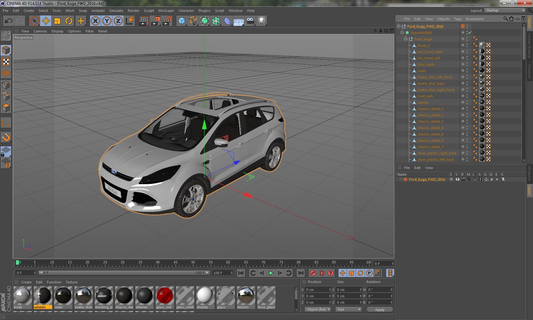The image size is (533, 320).
Task: Toggle the Enable Axis tool
Action: coord(6,122)
